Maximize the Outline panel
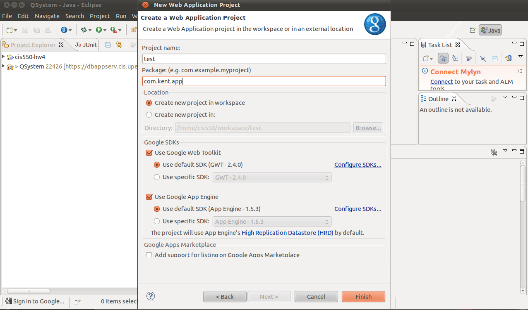Image resolution: width=528 pixels, height=310 pixels. pos(522,97)
